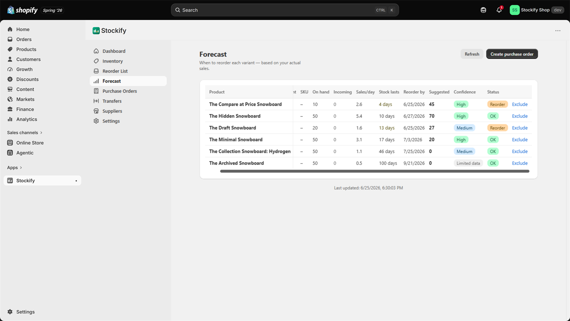Click the Settings gear at bottom left
The width and height of the screenshot is (570, 321).
tap(10, 312)
